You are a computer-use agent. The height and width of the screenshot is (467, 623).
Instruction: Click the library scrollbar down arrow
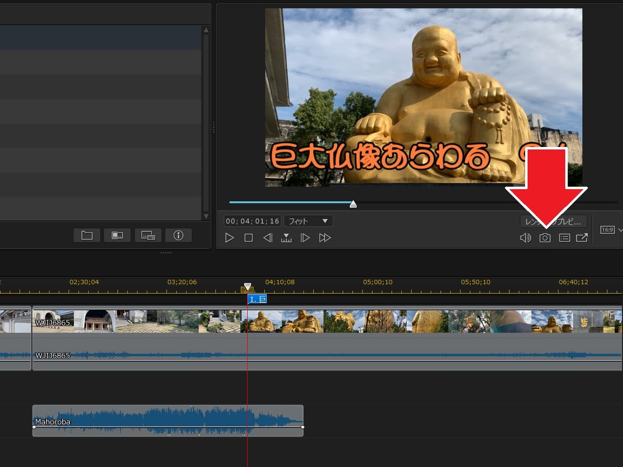tap(206, 216)
